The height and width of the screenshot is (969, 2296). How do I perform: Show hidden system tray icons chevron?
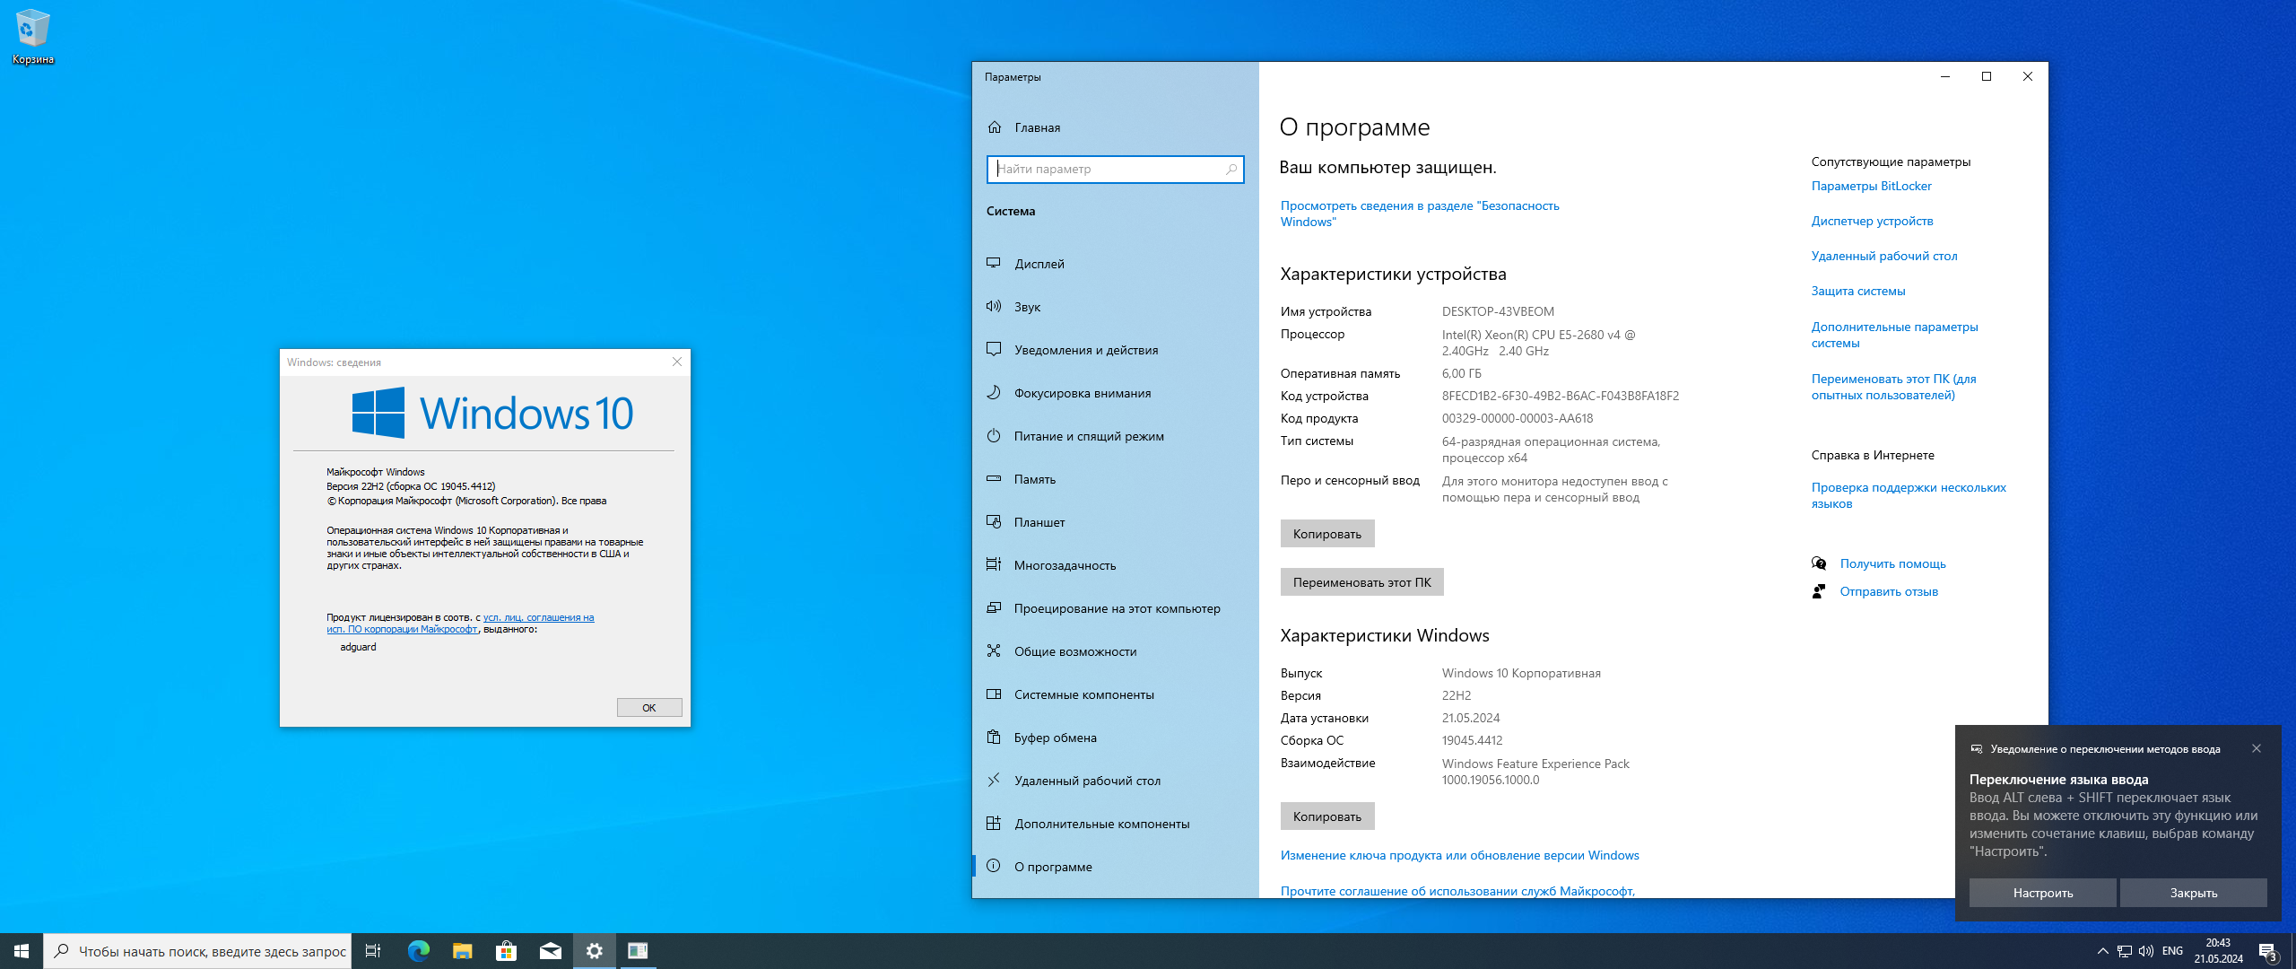[2102, 951]
